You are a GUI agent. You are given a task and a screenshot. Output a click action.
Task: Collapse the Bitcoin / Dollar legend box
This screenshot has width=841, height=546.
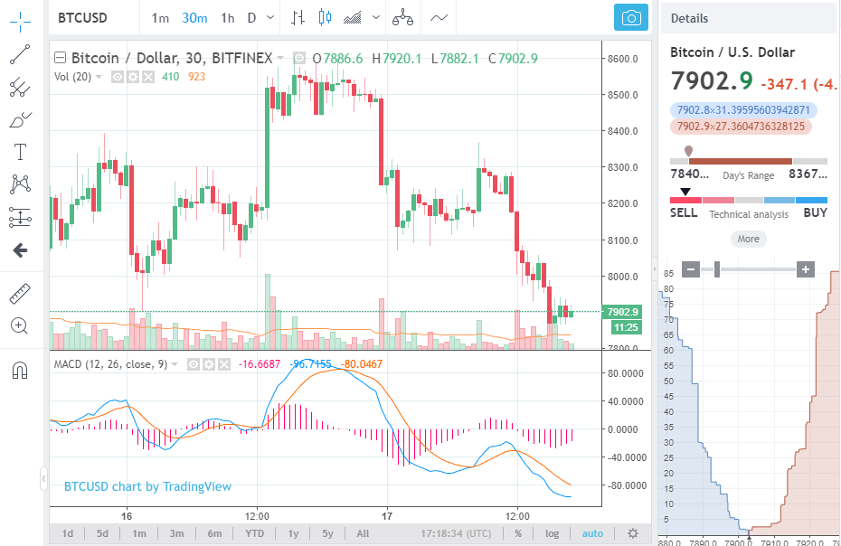pos(60,59)
